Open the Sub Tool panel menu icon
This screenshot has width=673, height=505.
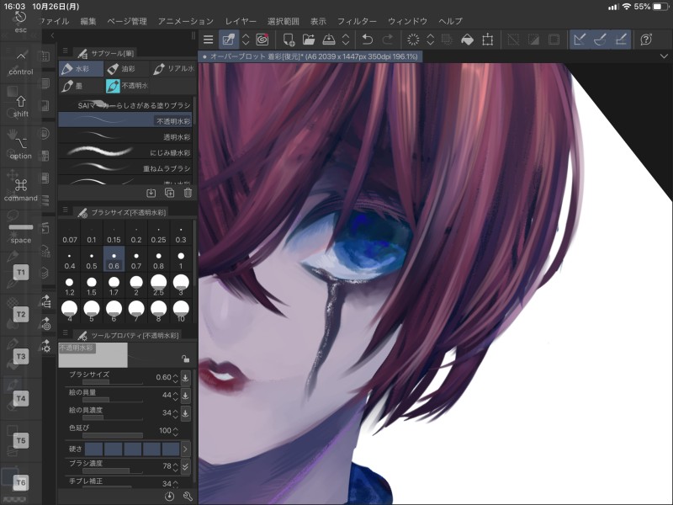click(x=65, y=50)
